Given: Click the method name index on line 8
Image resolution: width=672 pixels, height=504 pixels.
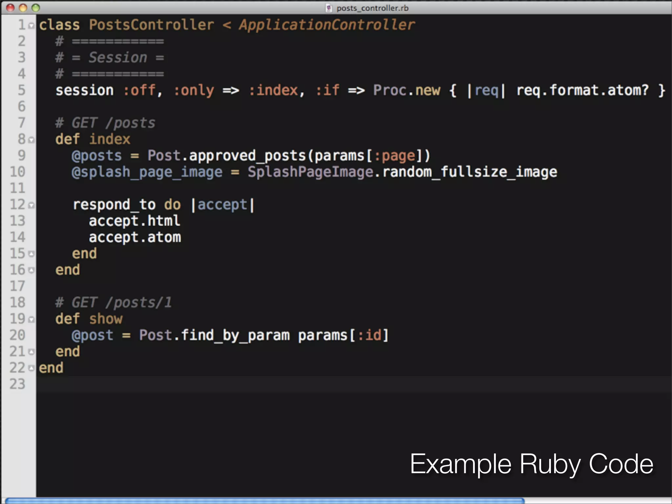Looking at the screenshot, I should [110, 139].
